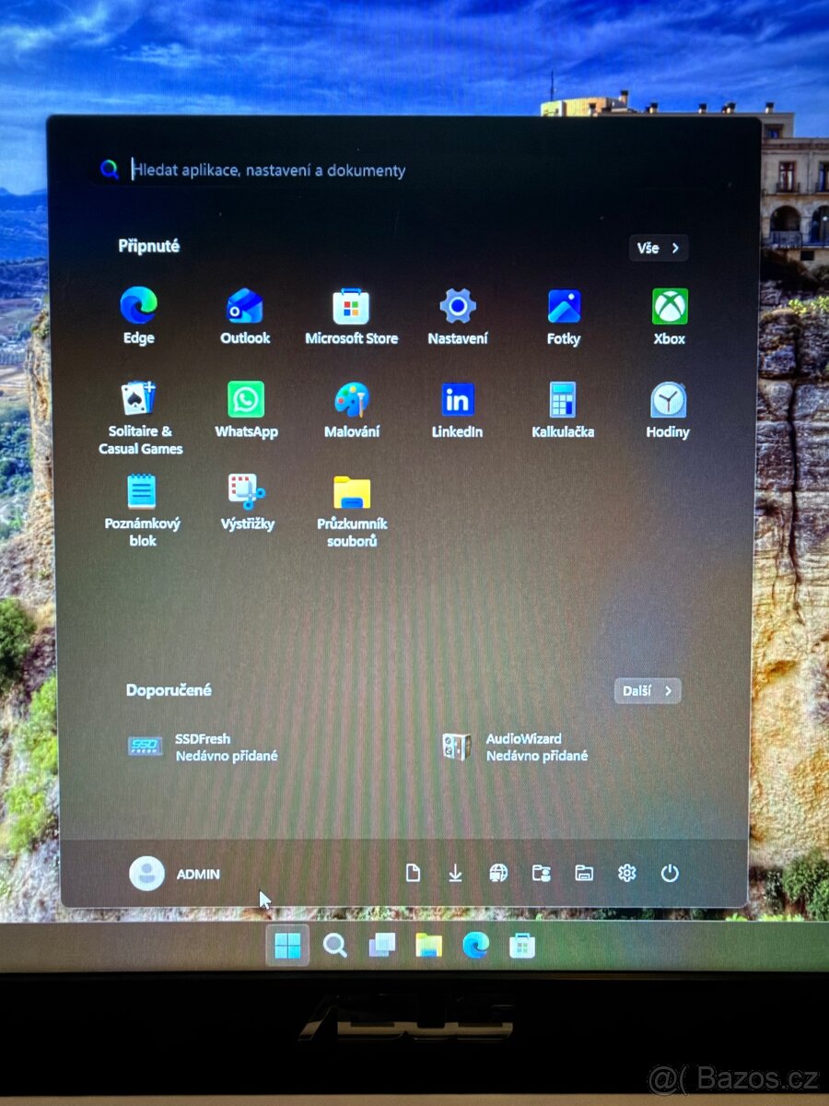Click the ADMIN user account button
The width and height of the screenshot is (829, 1106).
pyautogui.click(x=175, y=874)
